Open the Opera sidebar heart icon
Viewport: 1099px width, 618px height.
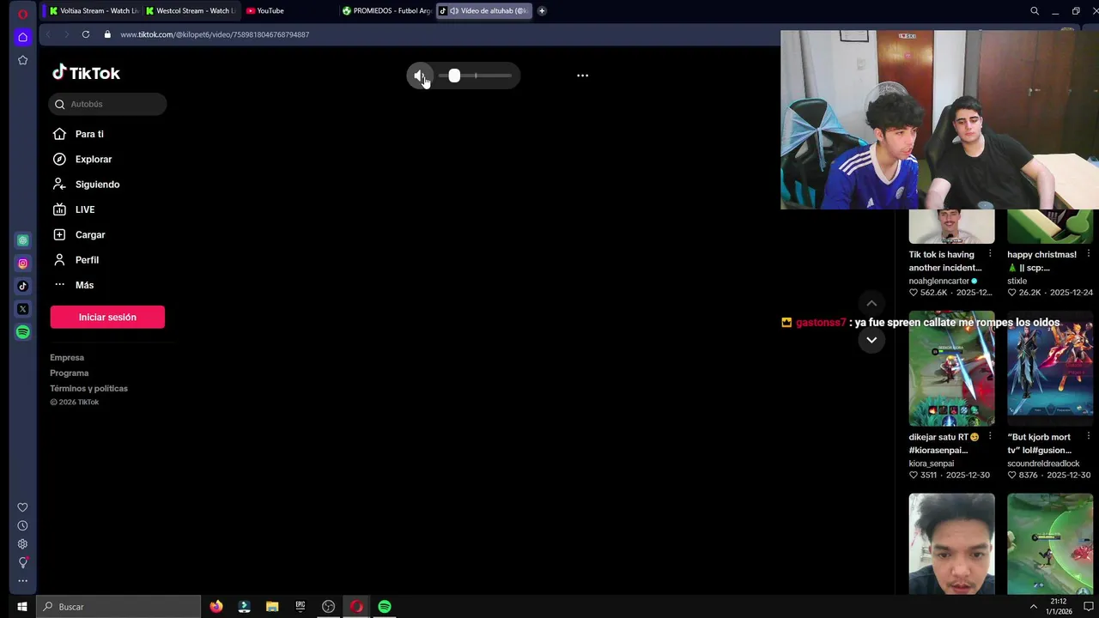click(x=23, y=507)
